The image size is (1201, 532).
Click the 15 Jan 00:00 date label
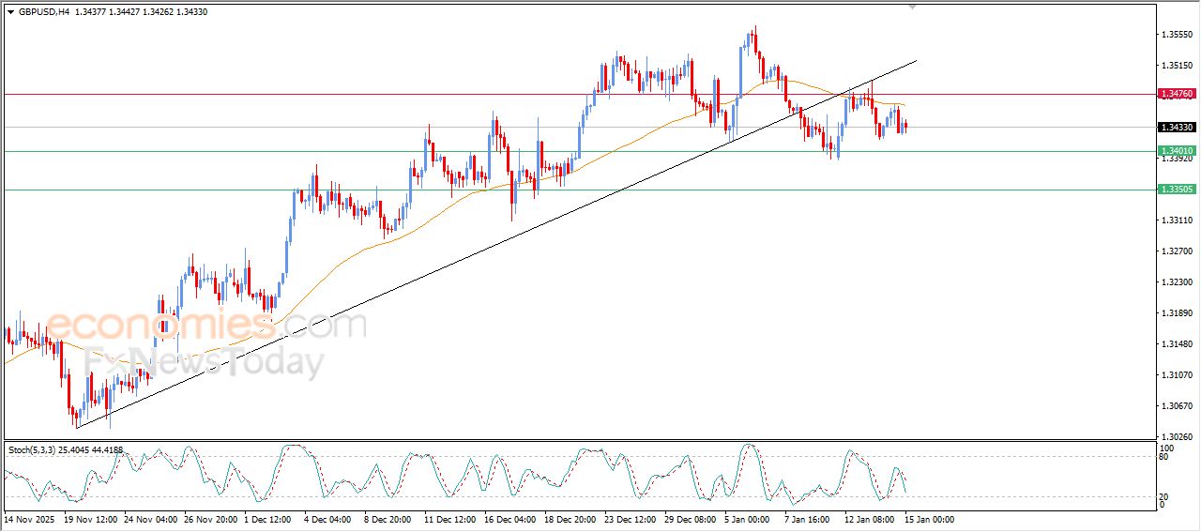tap(929, 519)
